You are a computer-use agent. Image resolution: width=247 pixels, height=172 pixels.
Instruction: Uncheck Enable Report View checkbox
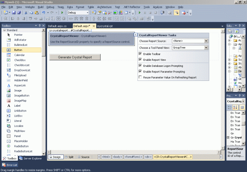tap(140, 60)
